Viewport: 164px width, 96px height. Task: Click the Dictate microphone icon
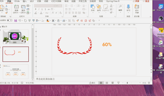click(128, 7)
